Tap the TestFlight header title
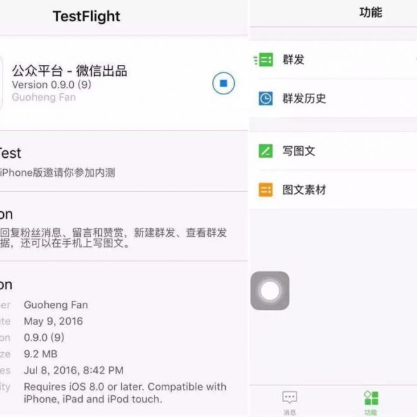Screen dimensions: 417x417 pos(87,17)
